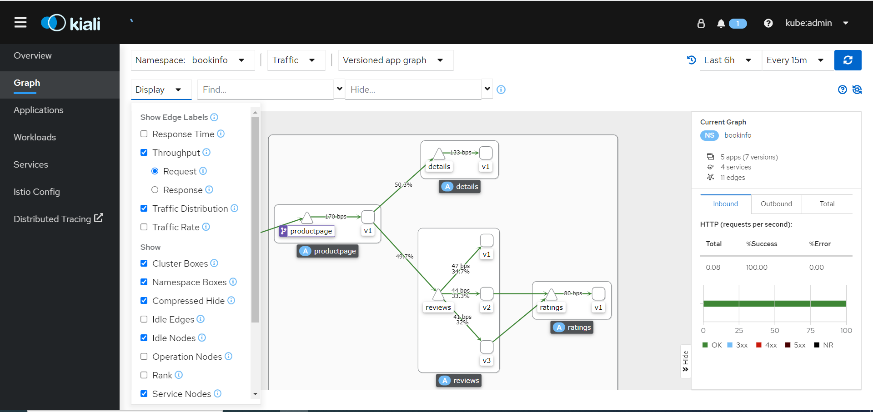Enable the Response Time checkbox

[x=144, y=134]
